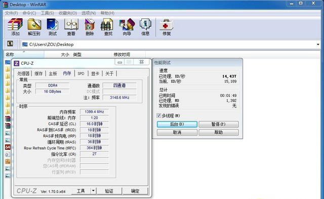The image size is (324, 199).
Task: Click the Pause (暂停) button
Action: pos(219,124)
